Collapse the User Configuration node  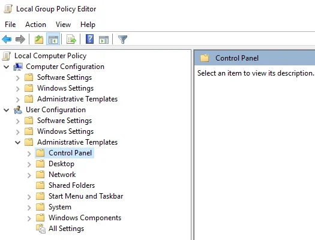(x=7, y=110)
